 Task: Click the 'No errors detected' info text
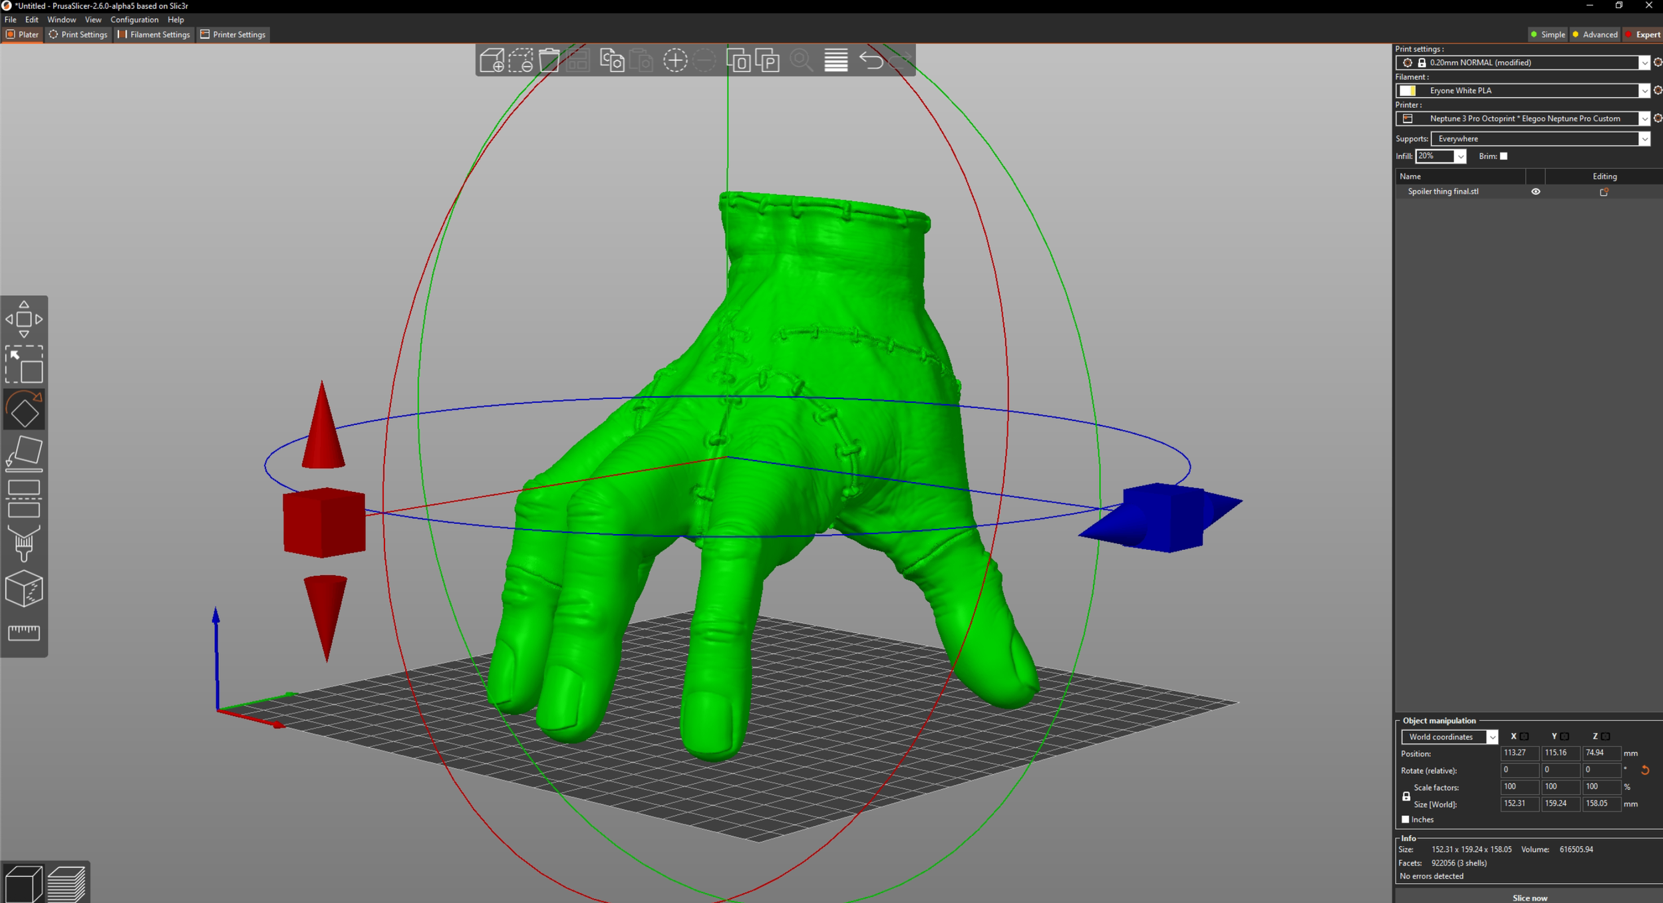1431,876
